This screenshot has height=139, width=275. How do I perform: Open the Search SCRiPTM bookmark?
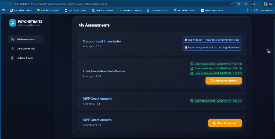coord(103,10)
